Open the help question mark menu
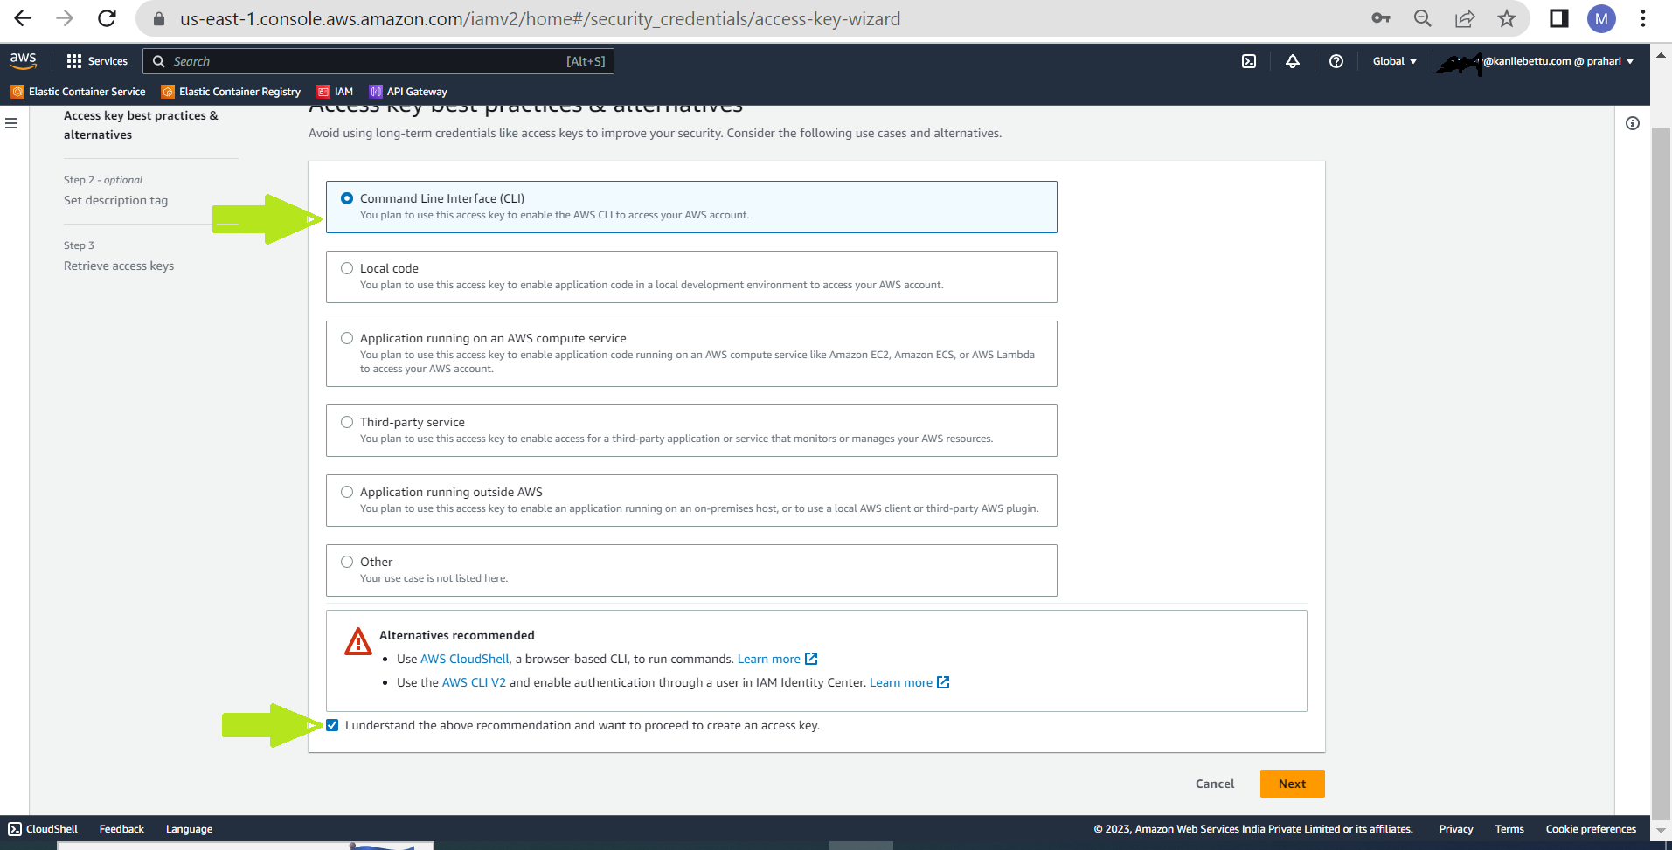 tap(1336, 61)
